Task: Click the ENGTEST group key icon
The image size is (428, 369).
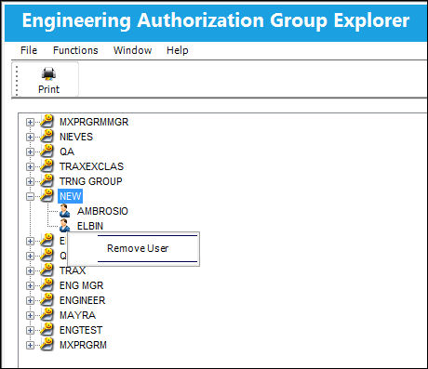Action: [47, 329]
